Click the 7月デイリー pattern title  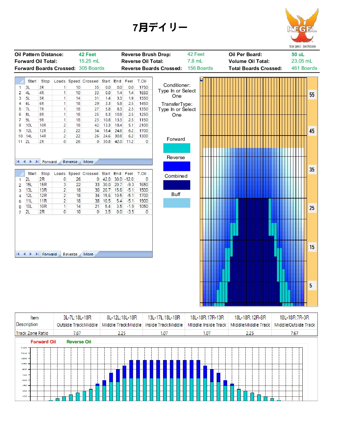(x=160, y=27)
